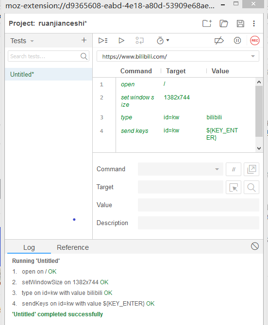Expand the base URL dropdown arrow
The width and height of the screenshot is (268, 325).
(253, 56)
